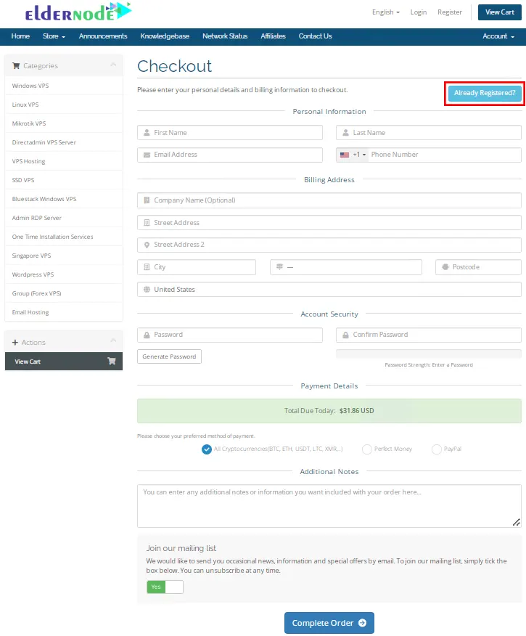Click the Already Registered? button
This screenshot has width=526, height=636.
(x=483, y=93)
